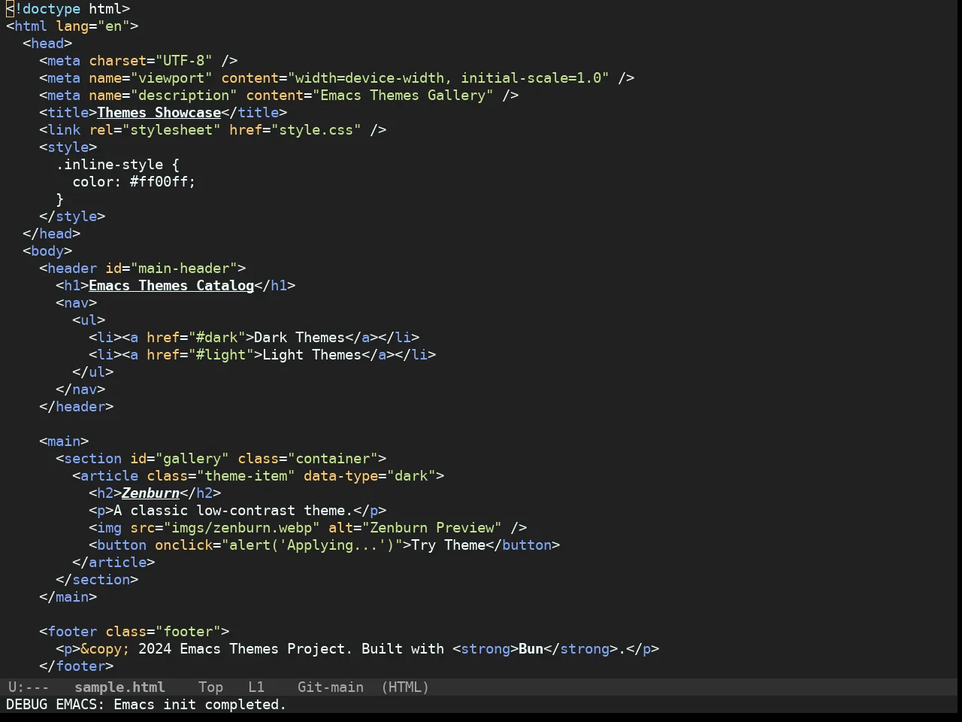This screenshot has height=722, width=962.
Task: Click the '&copy;' entity in footer
Action: [x=105, y=649]
